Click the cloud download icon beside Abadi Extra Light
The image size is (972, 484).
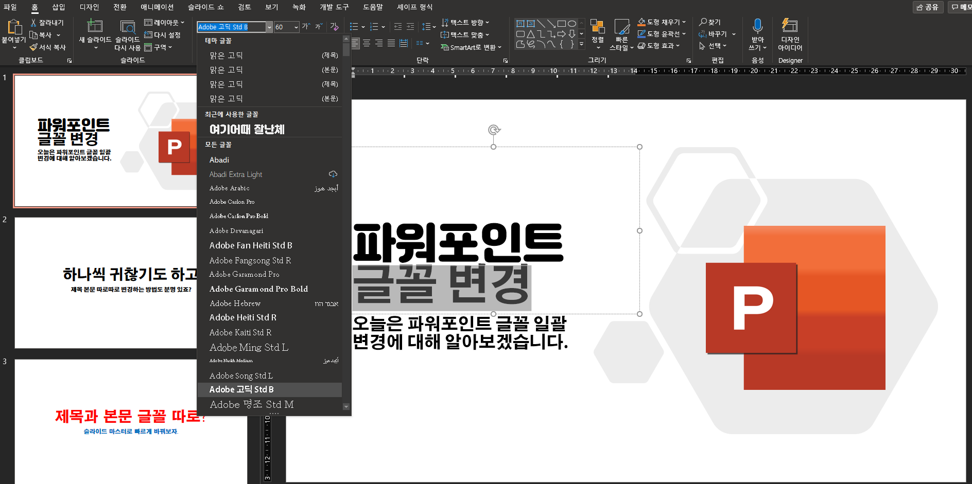pos(333,174)
